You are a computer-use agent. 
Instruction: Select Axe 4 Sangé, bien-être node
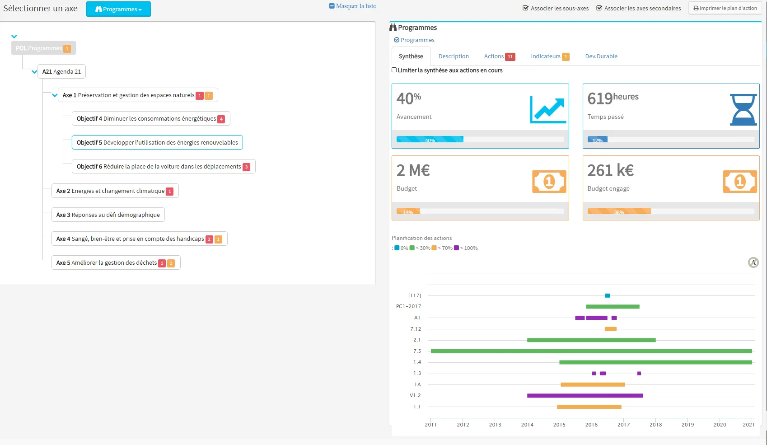140,239
